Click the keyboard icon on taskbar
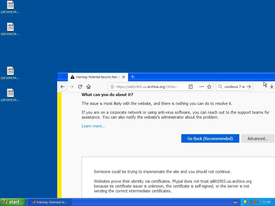The width and height of the screenshot is (275, 206). pos(235,202)
